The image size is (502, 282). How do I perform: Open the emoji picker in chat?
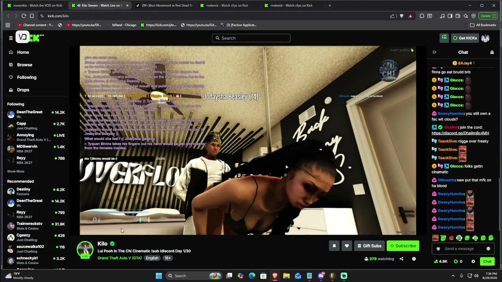pyautogui.click(x=488, y=249)
